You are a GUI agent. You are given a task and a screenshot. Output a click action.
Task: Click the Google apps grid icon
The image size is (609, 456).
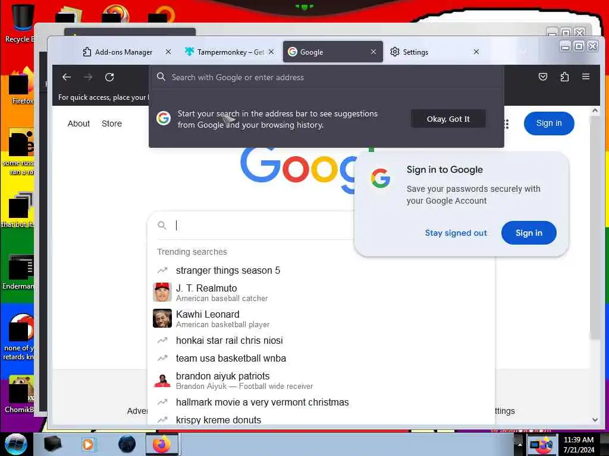[507, 124]
